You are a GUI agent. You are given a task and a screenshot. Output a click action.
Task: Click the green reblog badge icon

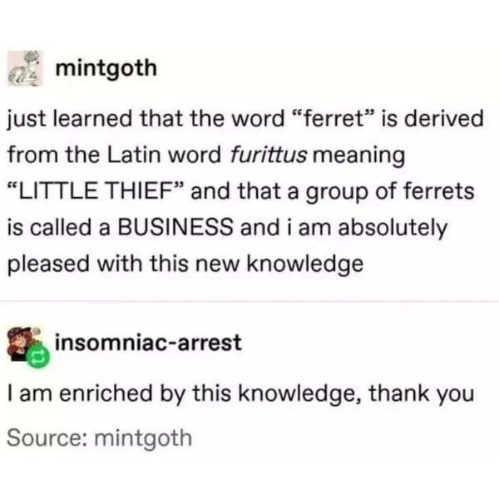[38, 358]
